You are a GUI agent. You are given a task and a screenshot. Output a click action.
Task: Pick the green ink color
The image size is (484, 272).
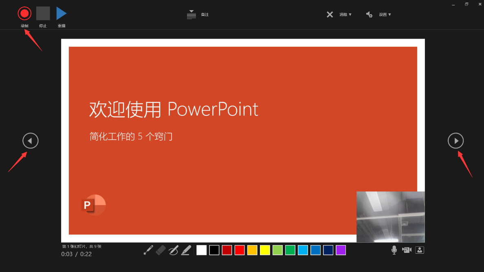pyautogui.click(x=290, y=250)
